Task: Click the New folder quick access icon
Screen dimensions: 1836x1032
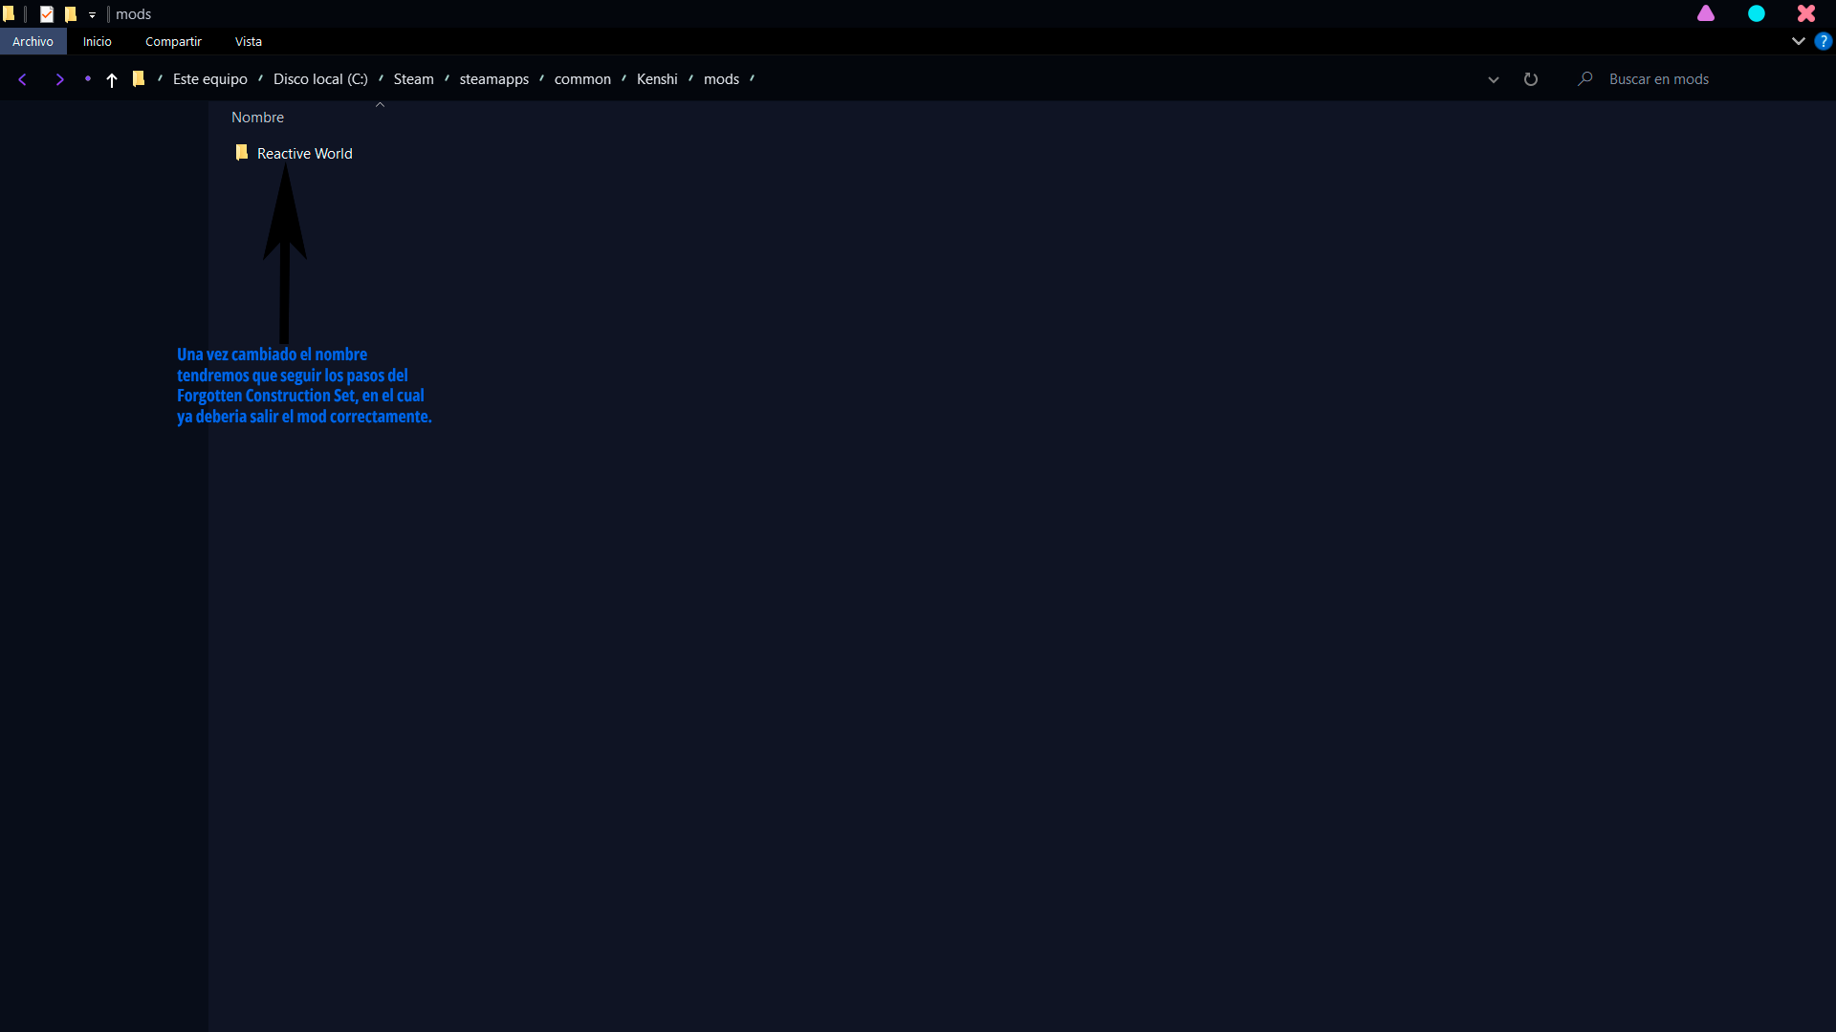Action: click(71, 14)
